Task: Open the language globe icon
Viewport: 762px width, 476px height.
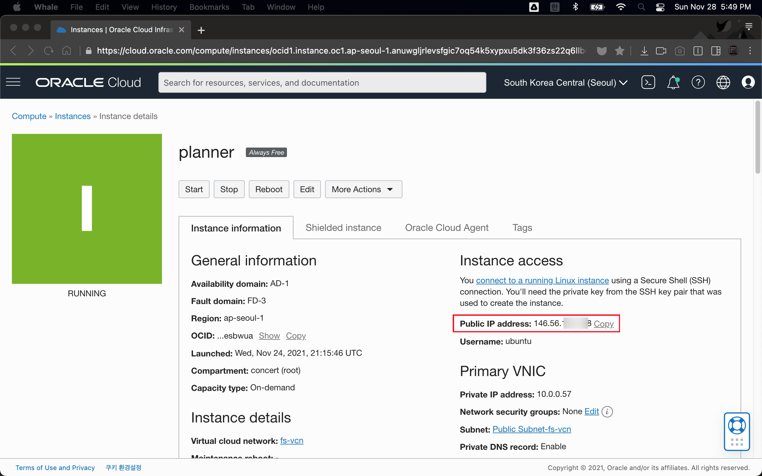Action: (x=723, y=82)
